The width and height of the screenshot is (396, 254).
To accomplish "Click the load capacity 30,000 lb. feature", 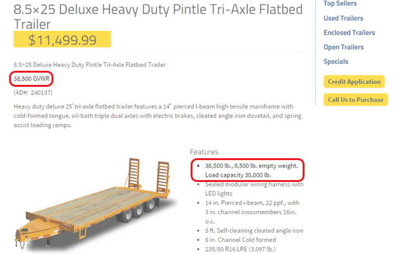I will [238, 175].
